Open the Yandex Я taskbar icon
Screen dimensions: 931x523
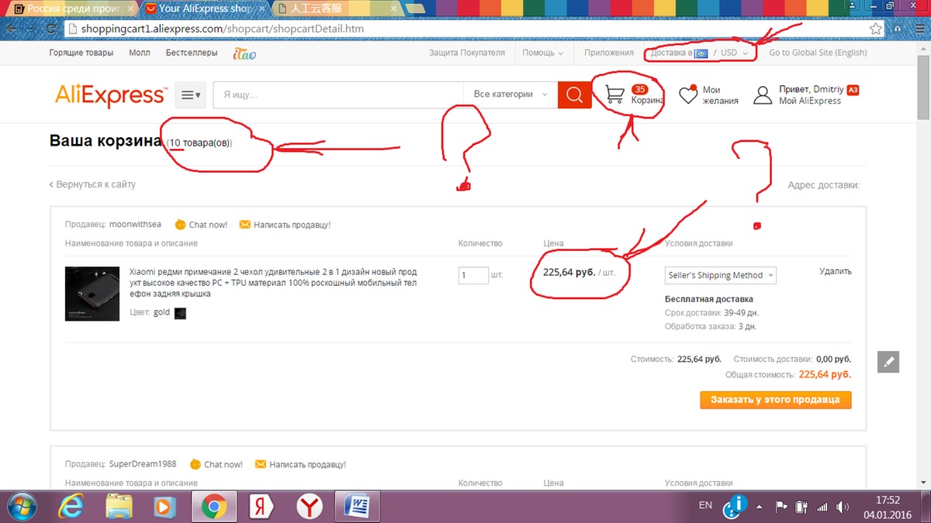point(261,507)
